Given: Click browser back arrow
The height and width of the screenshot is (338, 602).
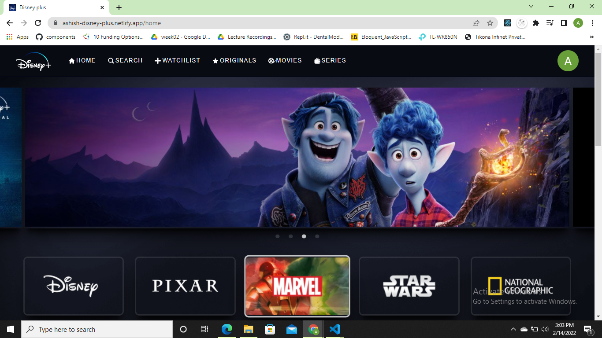Looking at the screenshot, I should 10,23.
